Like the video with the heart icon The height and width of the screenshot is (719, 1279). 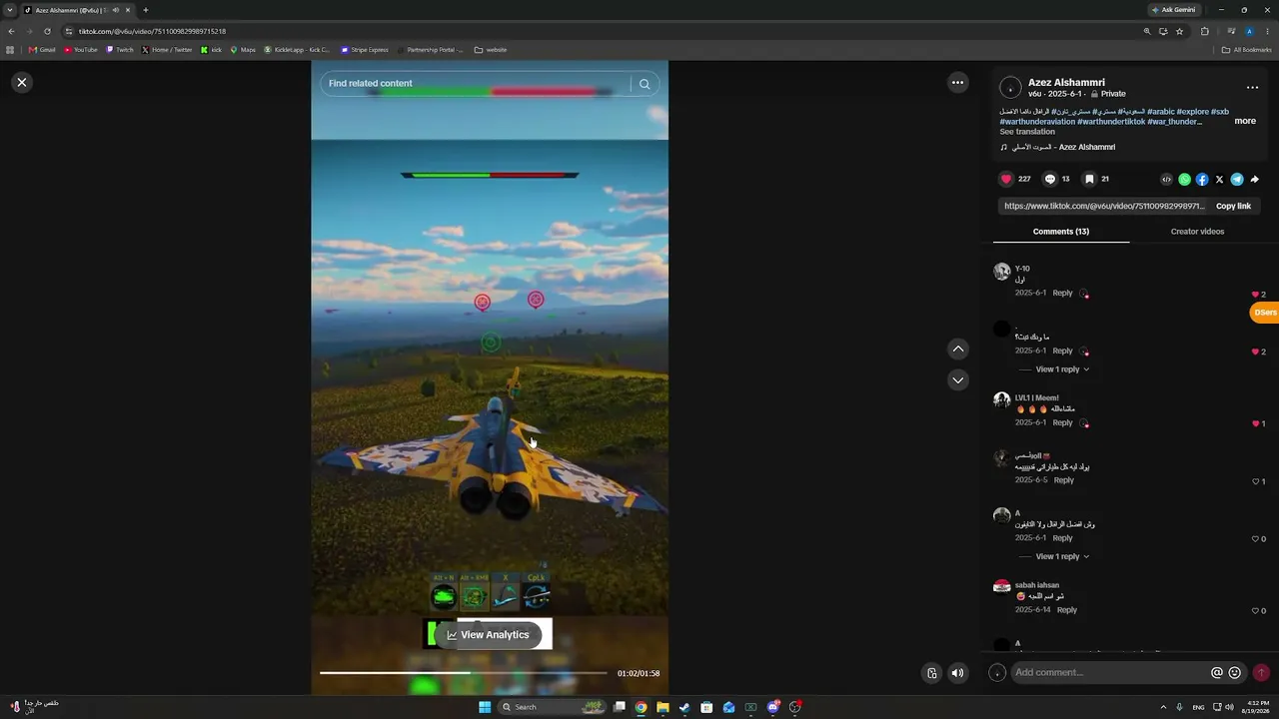pos(1006,179)
